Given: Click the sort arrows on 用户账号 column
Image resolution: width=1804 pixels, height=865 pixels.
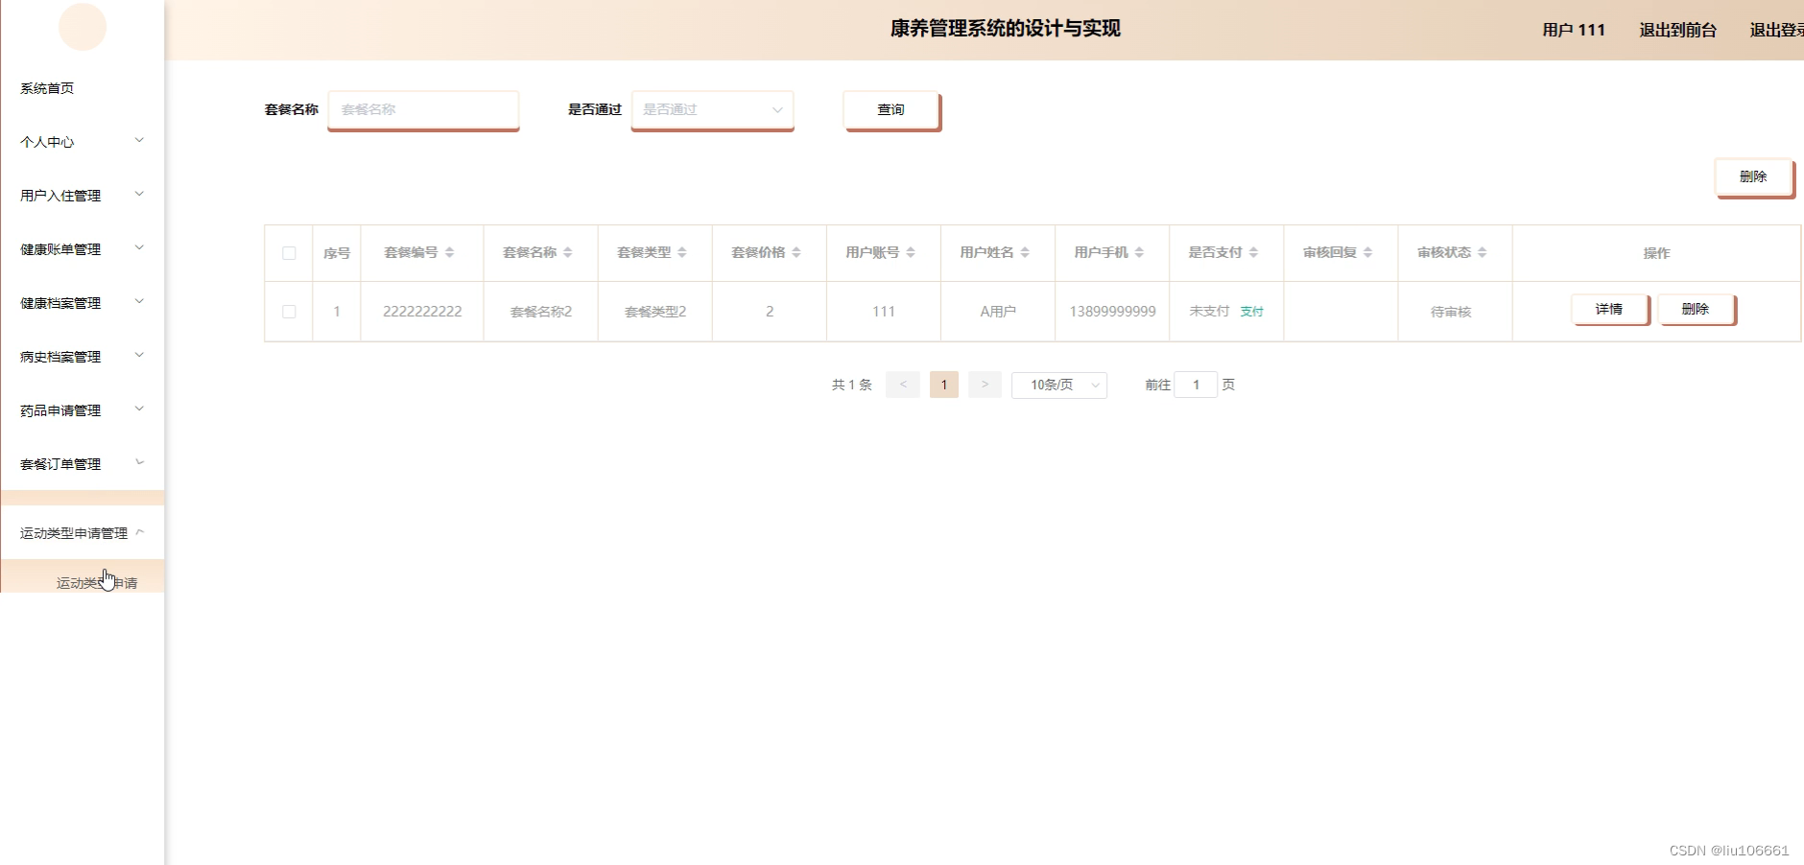Looking at the screenshot, I should (x=910, y=252).
